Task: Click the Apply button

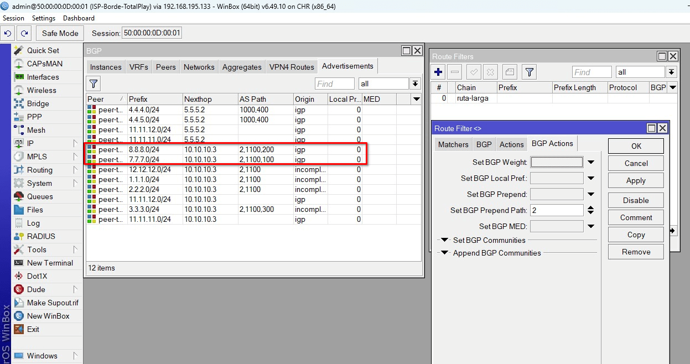Action: (x=635, y=181)
